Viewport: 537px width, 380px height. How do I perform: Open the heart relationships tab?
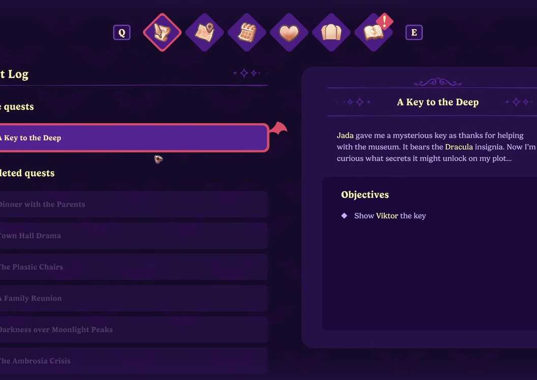coord(289,33)
